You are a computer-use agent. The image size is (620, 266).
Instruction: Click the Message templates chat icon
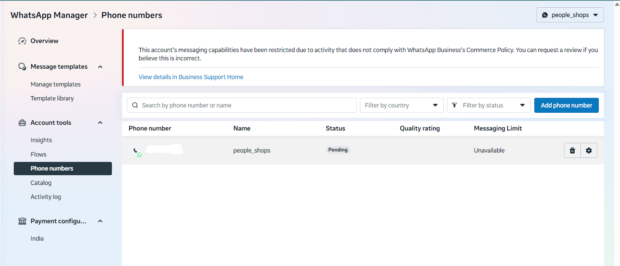pyautogui.click(x=22, y=67)
